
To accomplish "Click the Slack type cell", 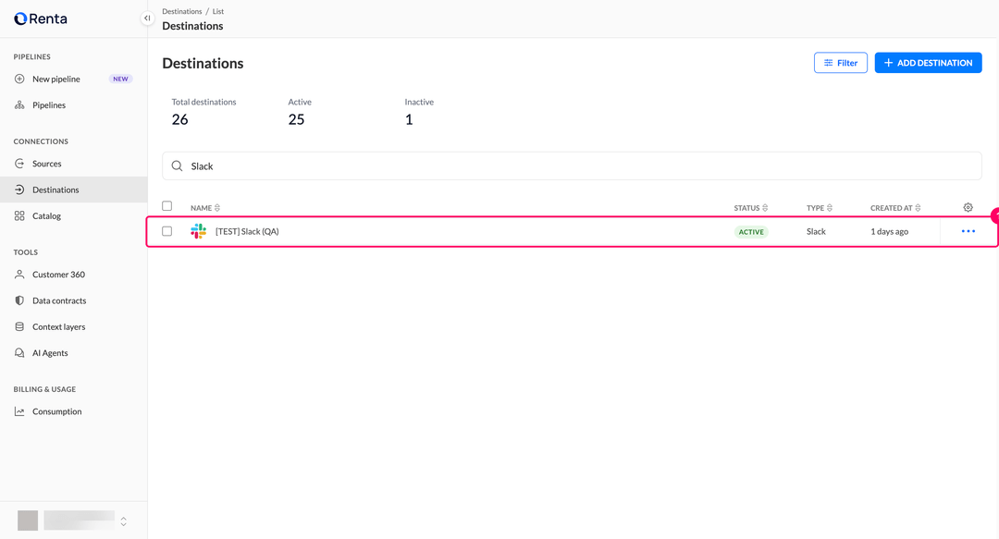I will [x=816, y=231].
